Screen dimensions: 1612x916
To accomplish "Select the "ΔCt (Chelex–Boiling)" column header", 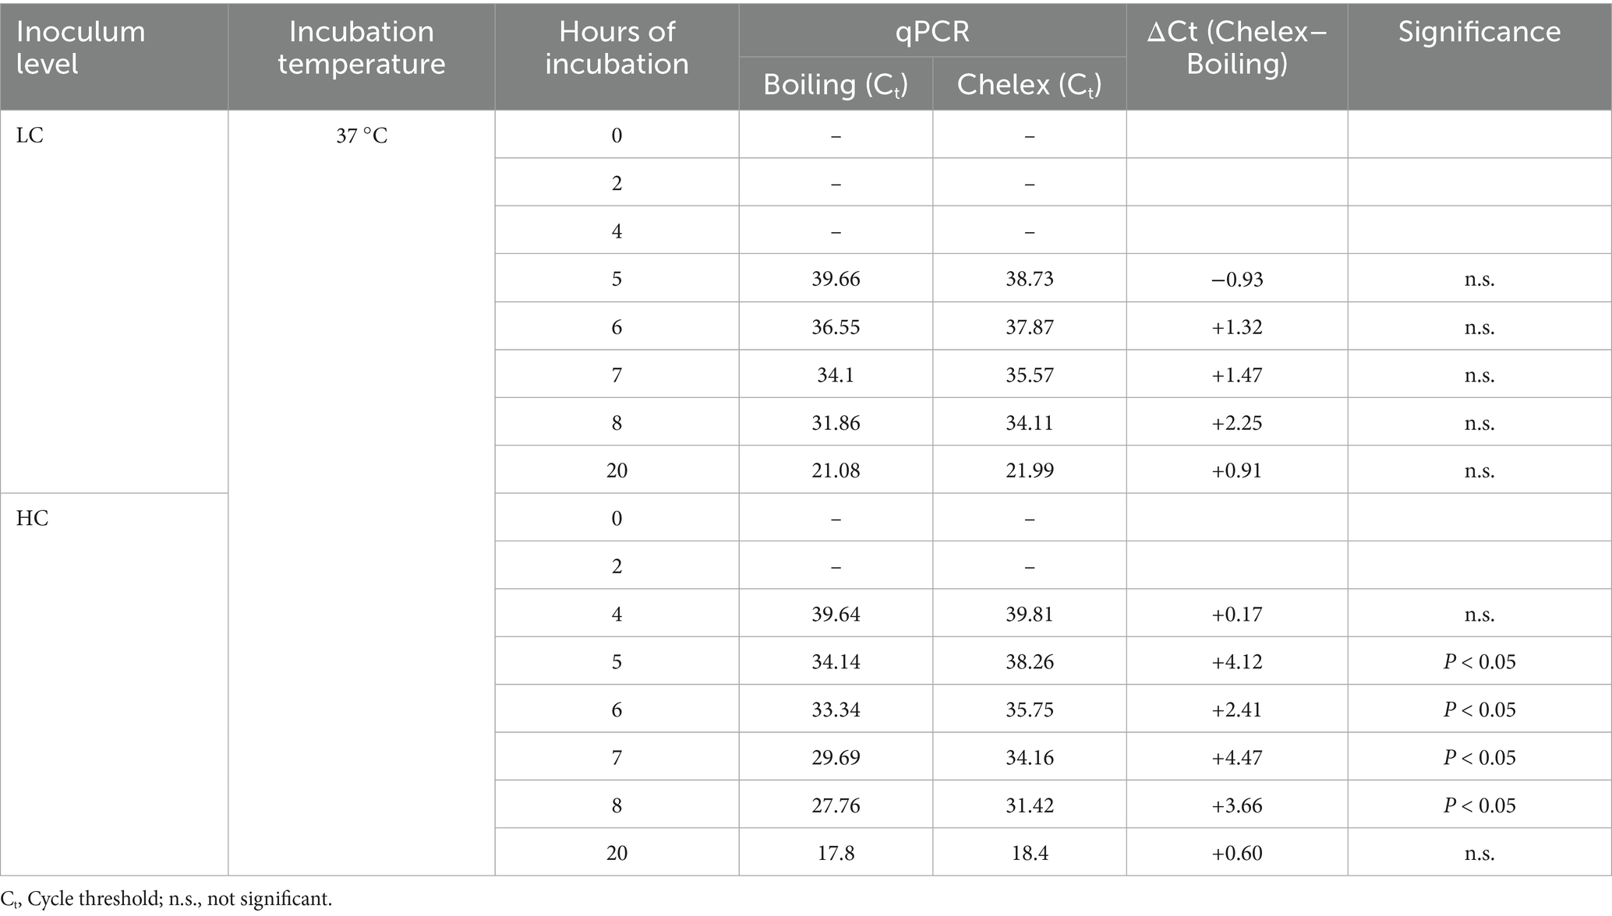I will coord(1236,48).
